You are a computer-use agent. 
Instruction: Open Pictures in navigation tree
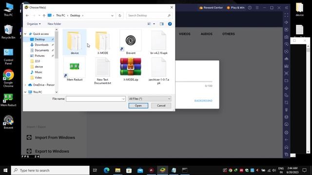pos(39,56)
